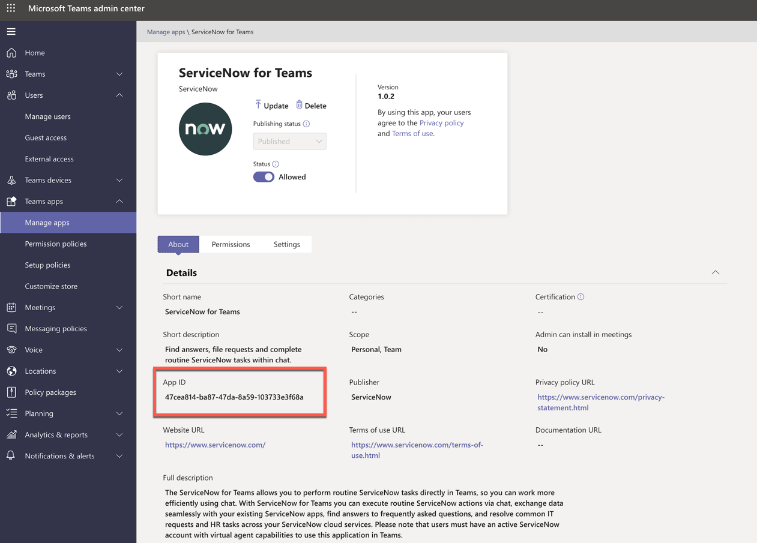This screenshot has height=543, width=757.
Task: Select the About tab
Action: coord(178,244)
